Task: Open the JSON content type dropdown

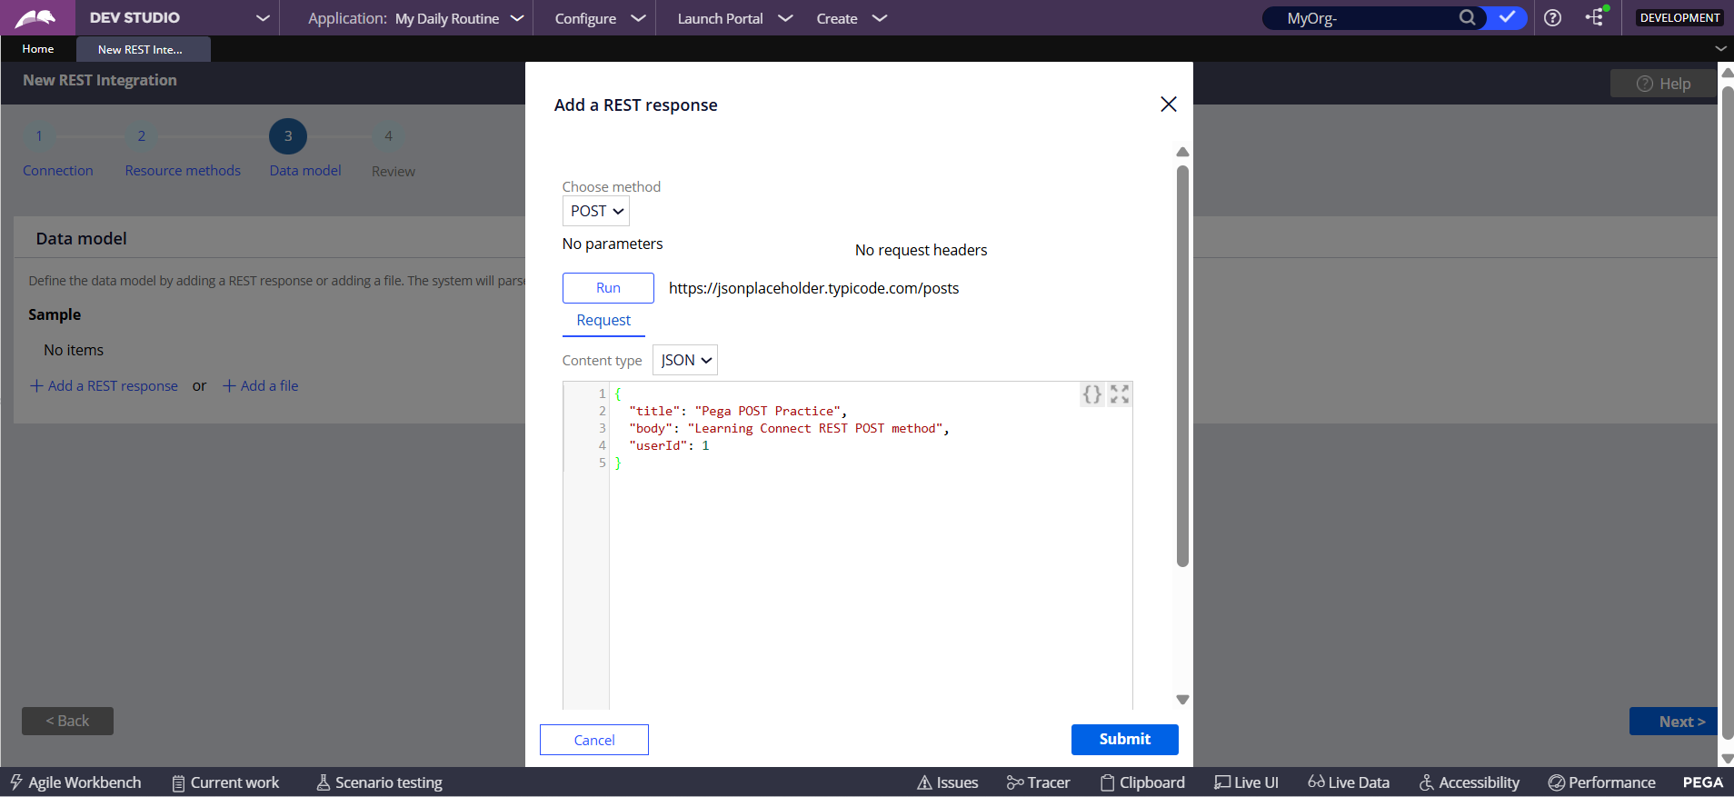Action: tap(685, 360)
